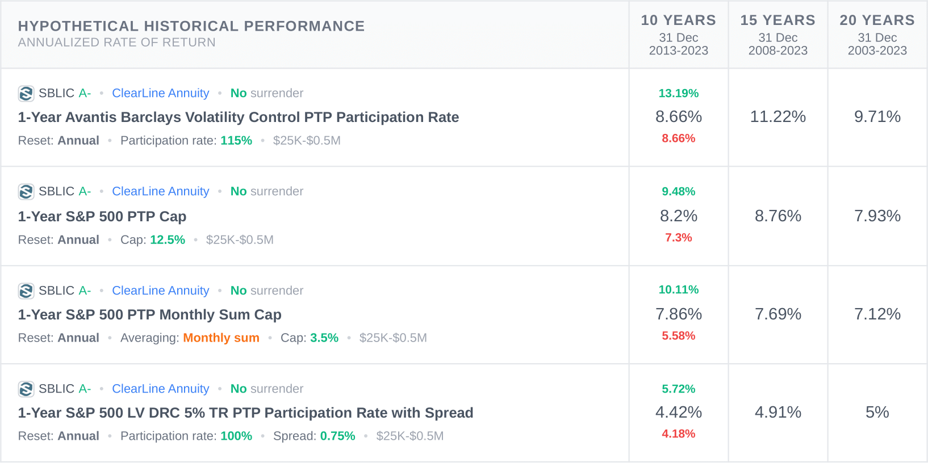Open ClearLine Annuity link in LV DRC row
This screenshot has height=463, width=928.
coord(160,389)
